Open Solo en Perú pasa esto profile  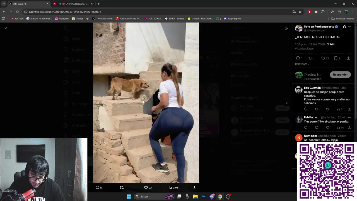319,27
